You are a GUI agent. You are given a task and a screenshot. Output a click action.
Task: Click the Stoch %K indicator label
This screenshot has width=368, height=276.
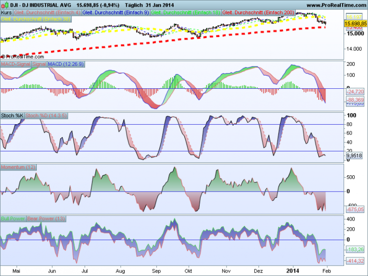click(12, 116)
